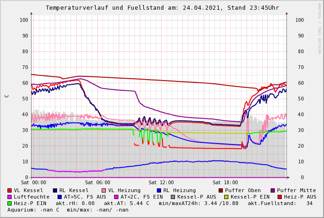
Task: Click the Sat 12:00 time axis label
Action: tap(161, 183)
